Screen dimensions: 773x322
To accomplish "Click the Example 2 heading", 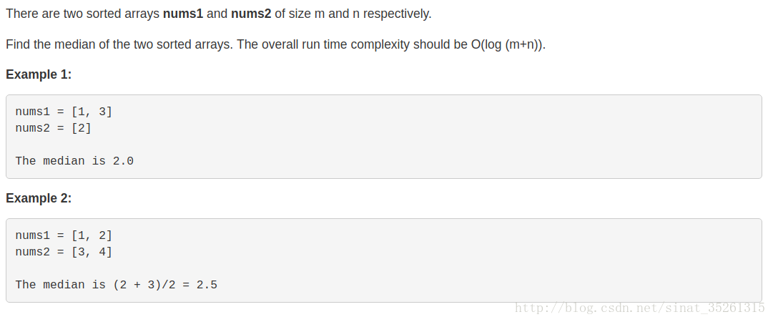I will tap(39, 198).
